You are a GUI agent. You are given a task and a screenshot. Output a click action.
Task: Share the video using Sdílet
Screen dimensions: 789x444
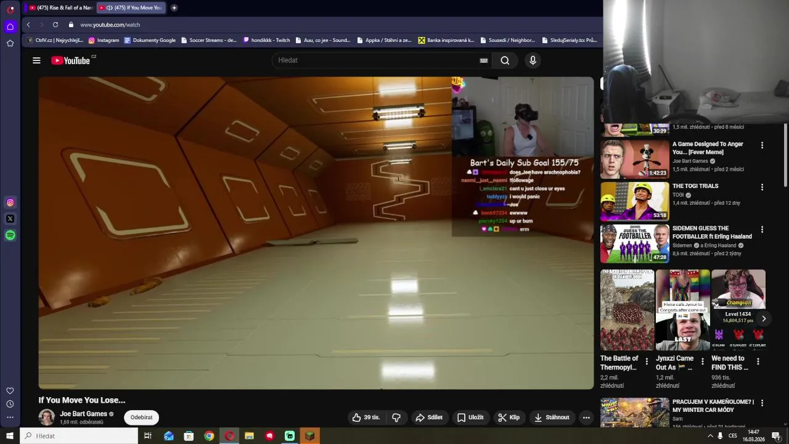click(x=429, y=417)
